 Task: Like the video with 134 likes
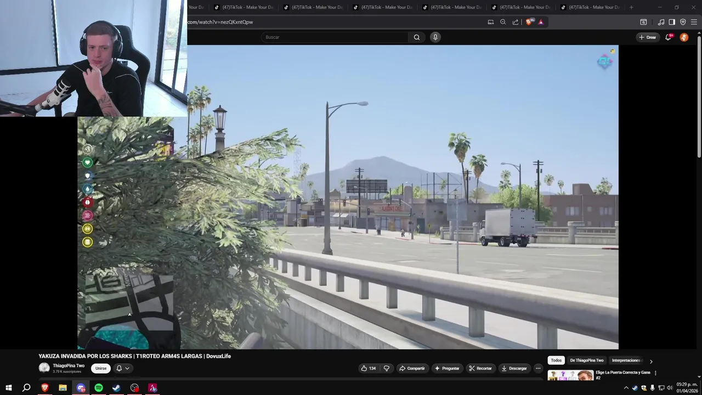click(x=368, y=368)
